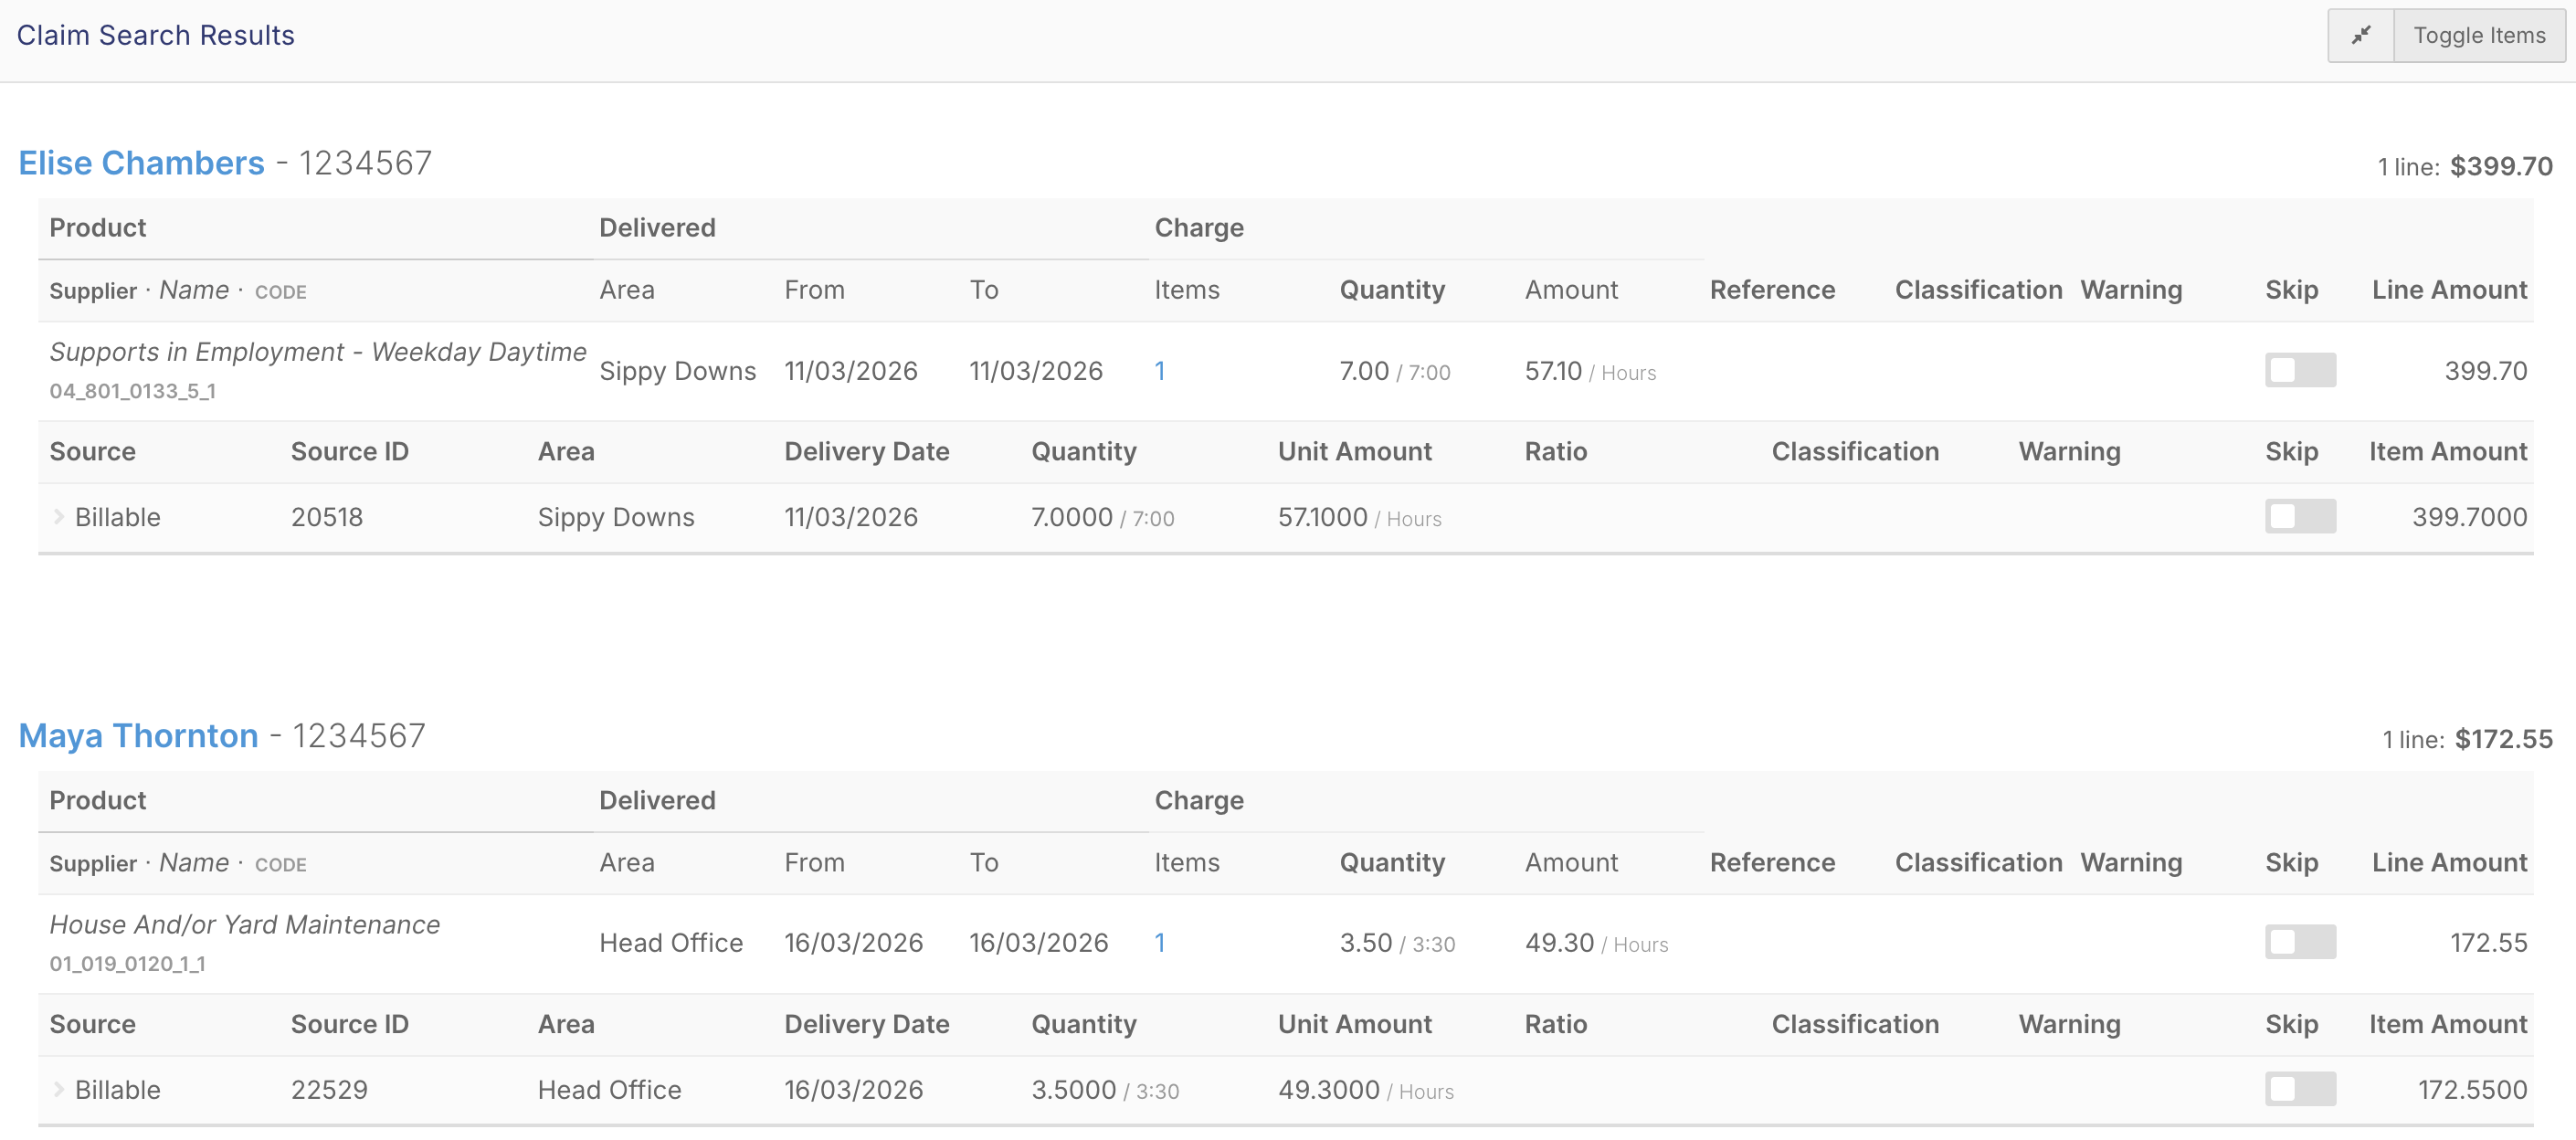The width and height of the screenshot is (2576, 1140).
Task: Open Elise Chambers participant link
Action: pyautogui.click(x=141, y=163)
